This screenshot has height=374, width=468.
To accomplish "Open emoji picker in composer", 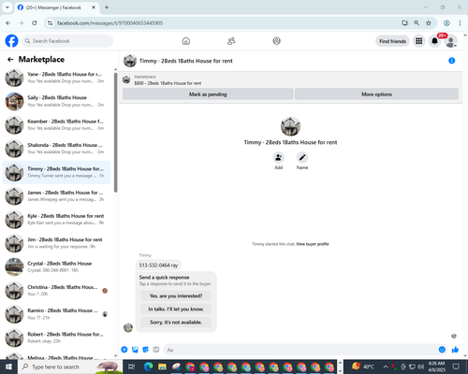I will point(442,350).
